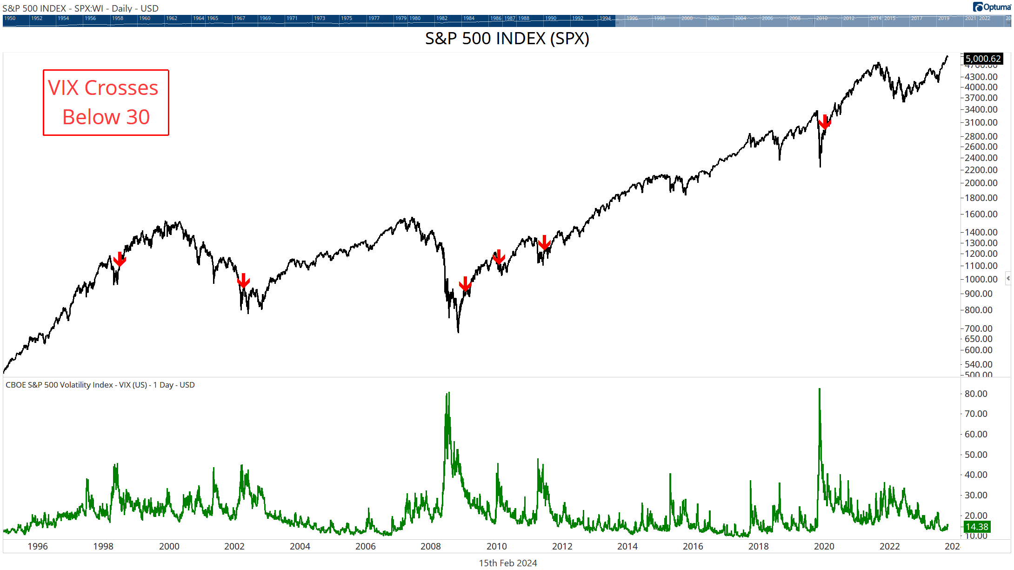Image resolution: width=1014 pixels, height=570 pixels.
Task: Collapse the side panel arrow at right edge
Action: (1008, 278)
